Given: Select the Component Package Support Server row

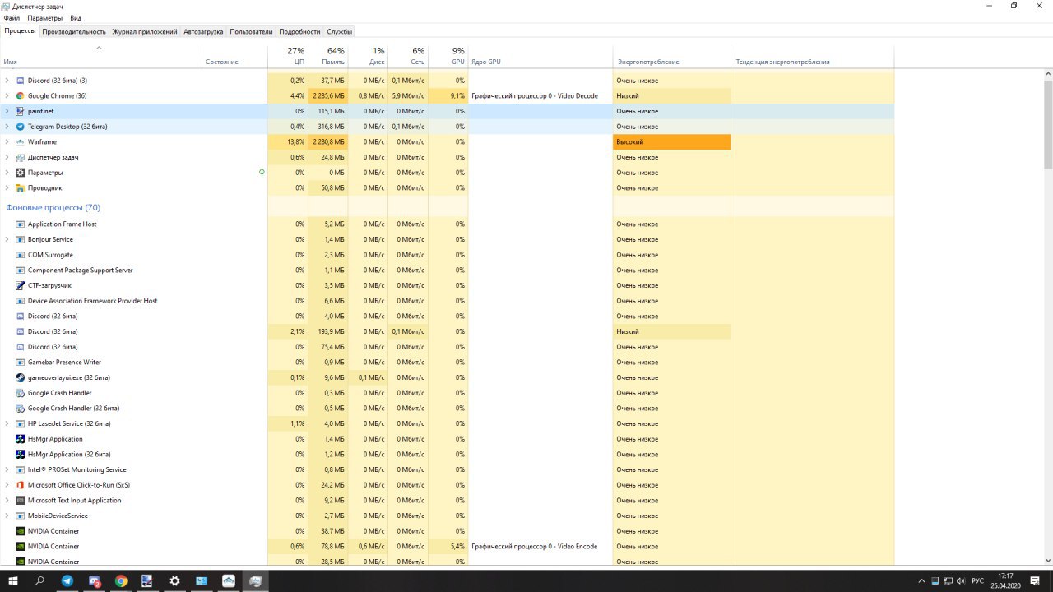Looking at the screenshot, I should [447, 270].
